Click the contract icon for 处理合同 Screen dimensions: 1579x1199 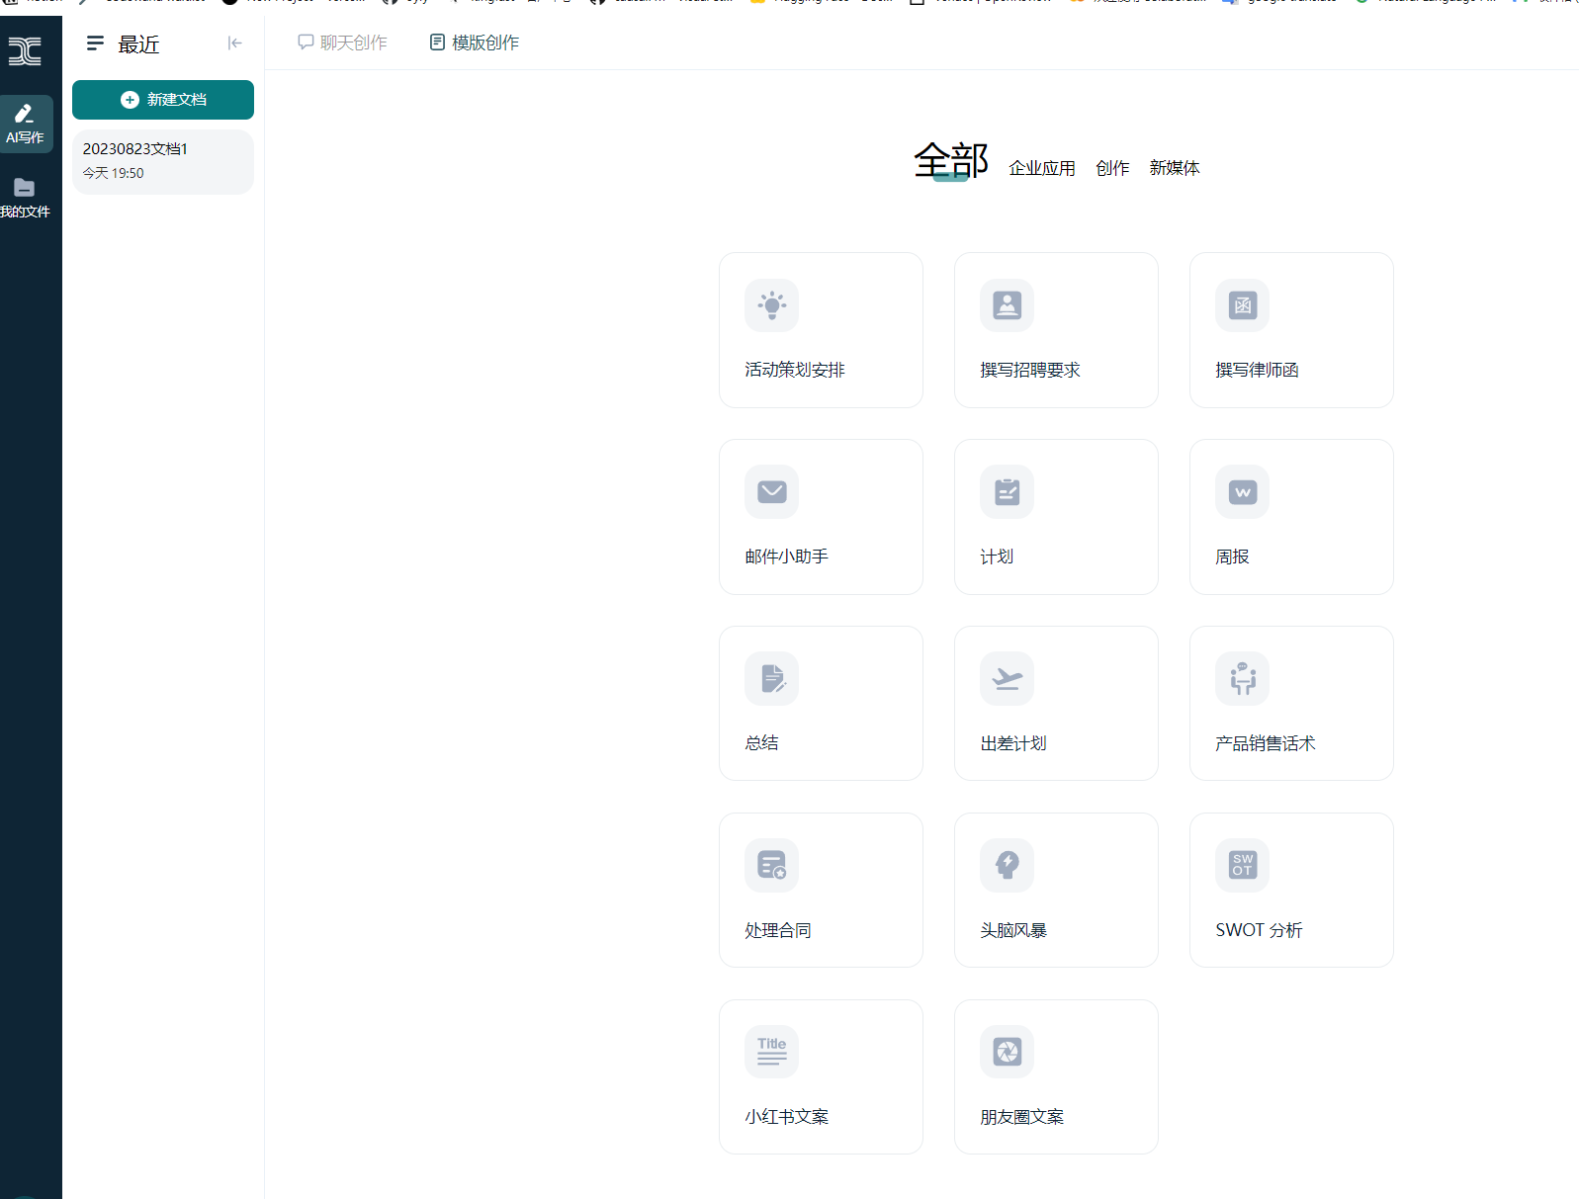771,866
